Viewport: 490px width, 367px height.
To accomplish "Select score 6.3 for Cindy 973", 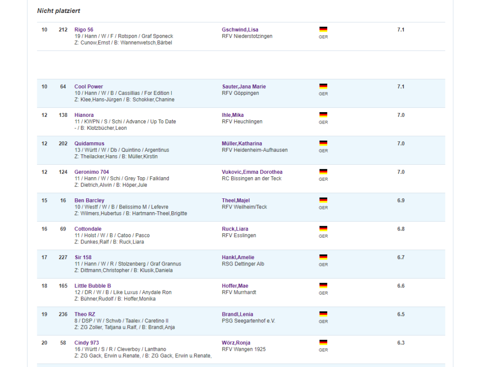I will (x=401, y=343).
